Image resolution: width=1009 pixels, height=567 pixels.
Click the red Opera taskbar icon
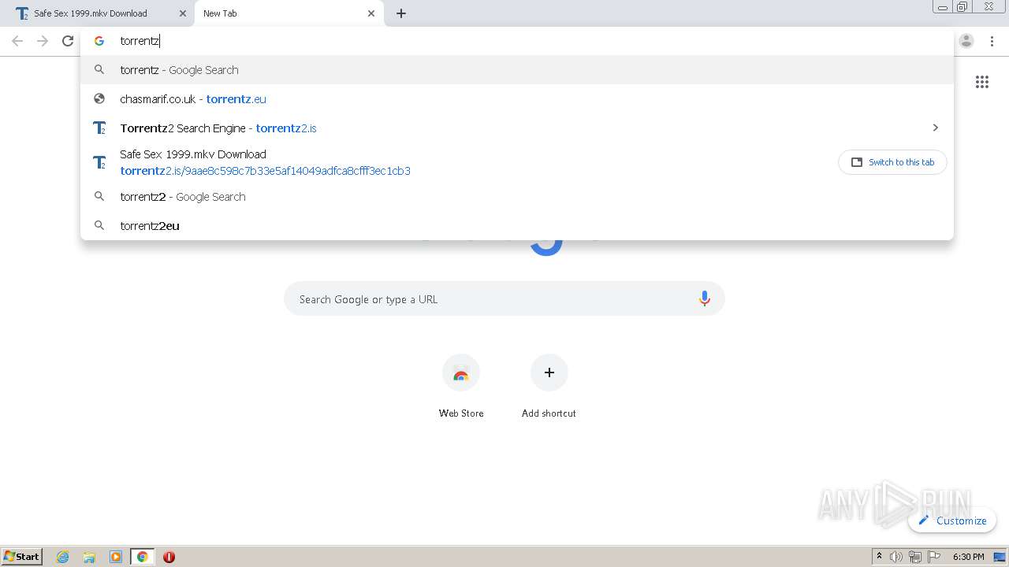pos(169,557)
